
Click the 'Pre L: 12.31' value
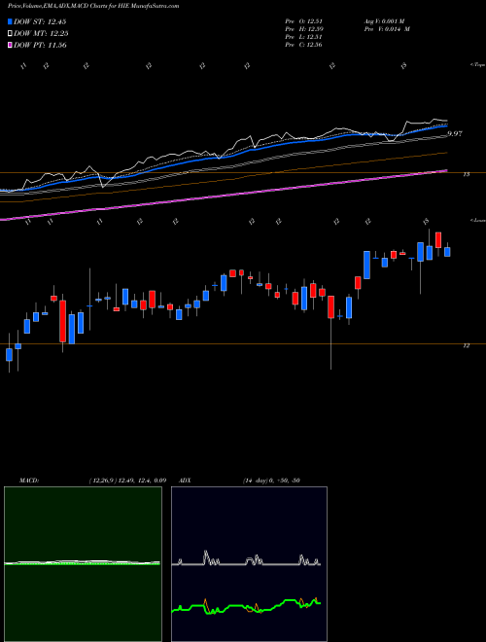coord(303,37)
